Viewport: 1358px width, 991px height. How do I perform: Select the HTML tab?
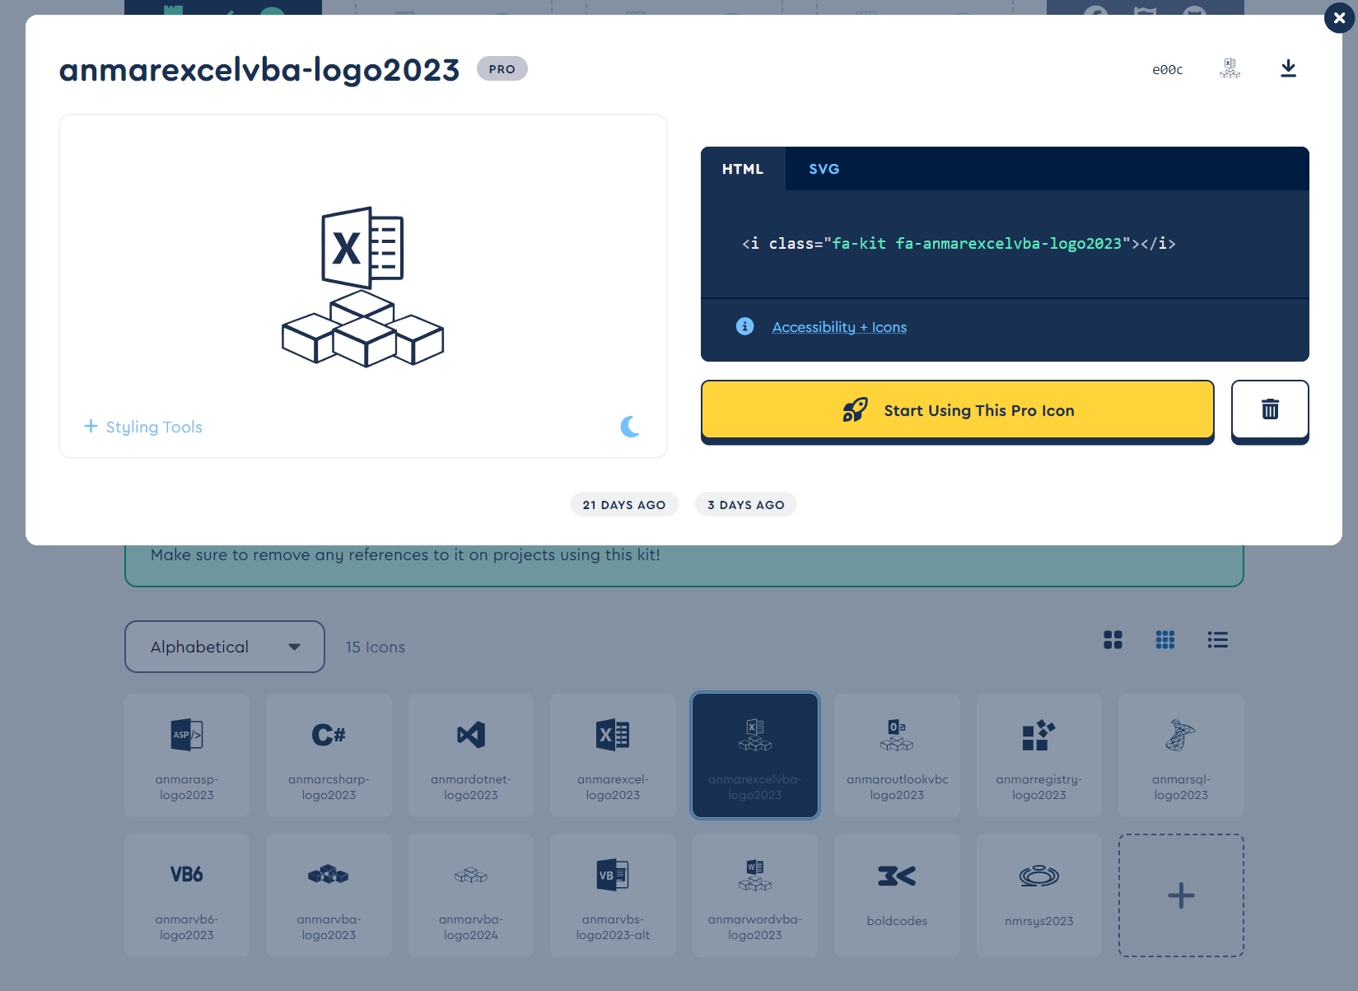pos(743,169)
